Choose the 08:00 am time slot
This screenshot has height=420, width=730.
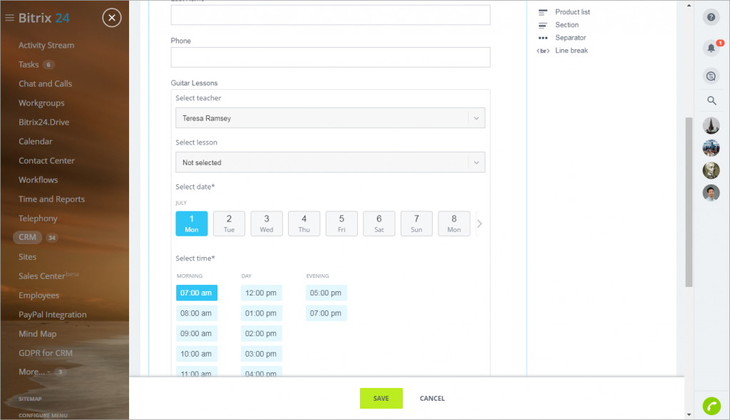coord(197,313)
